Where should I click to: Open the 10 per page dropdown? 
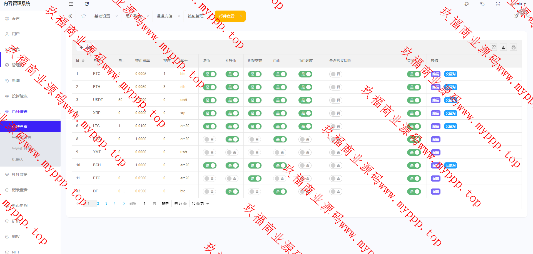pos(200,203)
